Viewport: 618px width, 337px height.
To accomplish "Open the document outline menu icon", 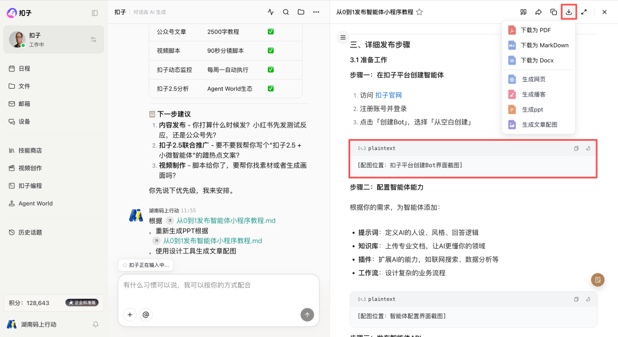I will tap(343, 37).
